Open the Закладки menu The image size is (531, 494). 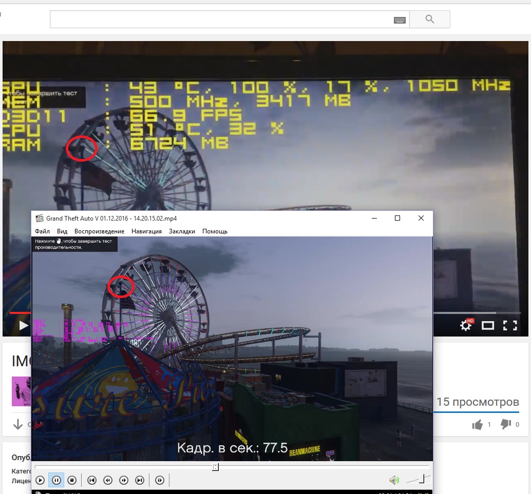pos(182,231)
